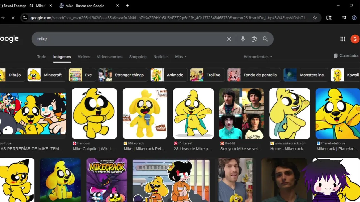This screenshot has height=202, width=360.
Task: Open Reddit Stranger Things Mike collage
Action: (241, 114)
